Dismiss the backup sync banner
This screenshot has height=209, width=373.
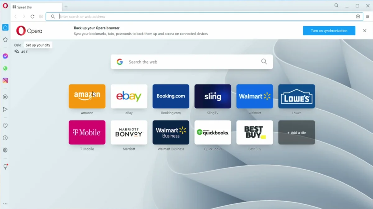pos(365,31)
